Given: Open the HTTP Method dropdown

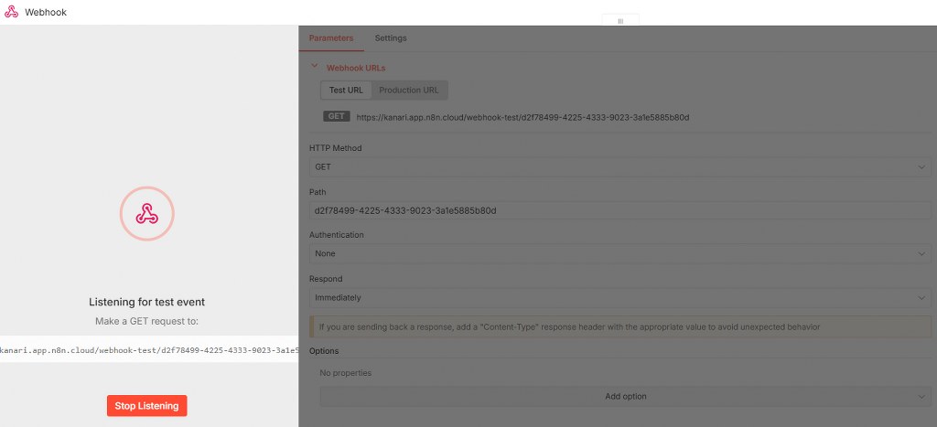Looking at the screenshot, I should [x=619, y=167].
